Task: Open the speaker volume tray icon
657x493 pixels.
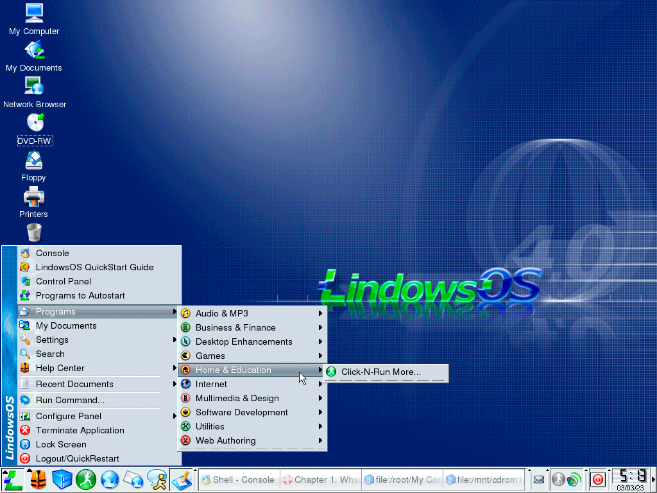Action: [x=574, y=479]
